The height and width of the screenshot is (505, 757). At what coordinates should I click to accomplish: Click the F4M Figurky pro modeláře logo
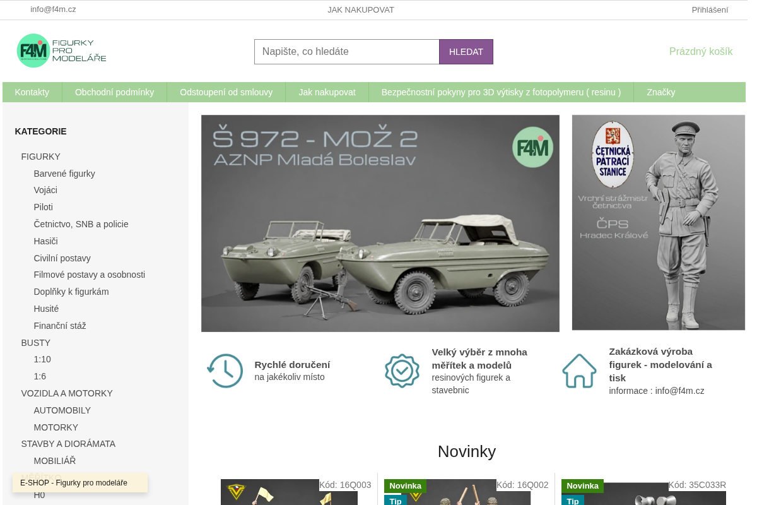click(62, 50)
